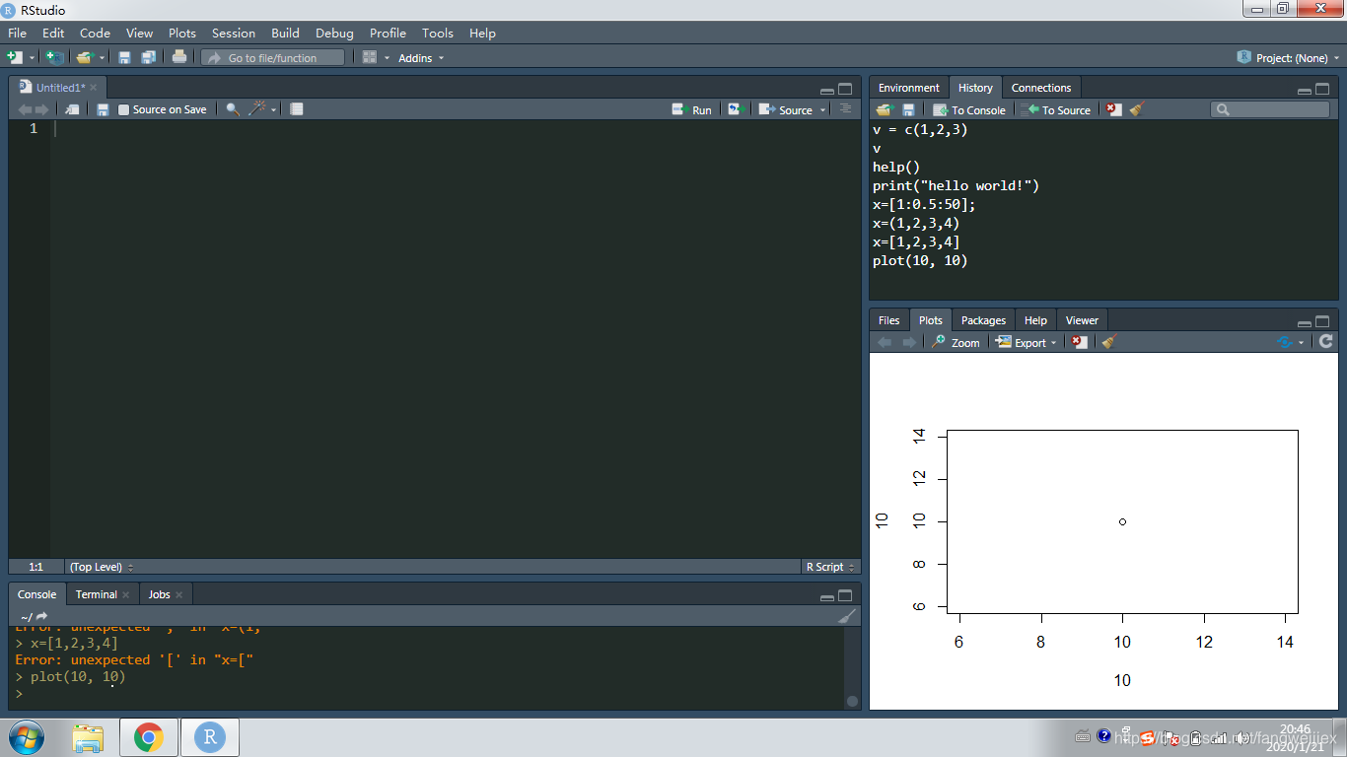This screenshot has height=757, width=1347.
Task: Expand the publish dropdown arrow in Plots
Action: point(1301,343)
